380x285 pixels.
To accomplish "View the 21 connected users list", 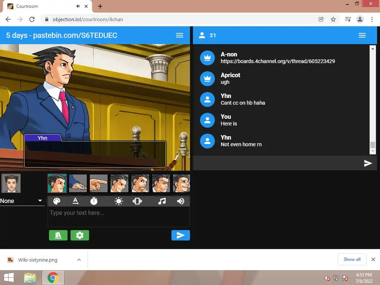I will (207, 35).
